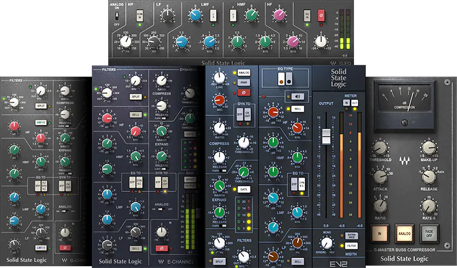Viewport: 457px width, 268px height.
Task: Click the EV2 WIDTH knob
Action: (327, 243)
